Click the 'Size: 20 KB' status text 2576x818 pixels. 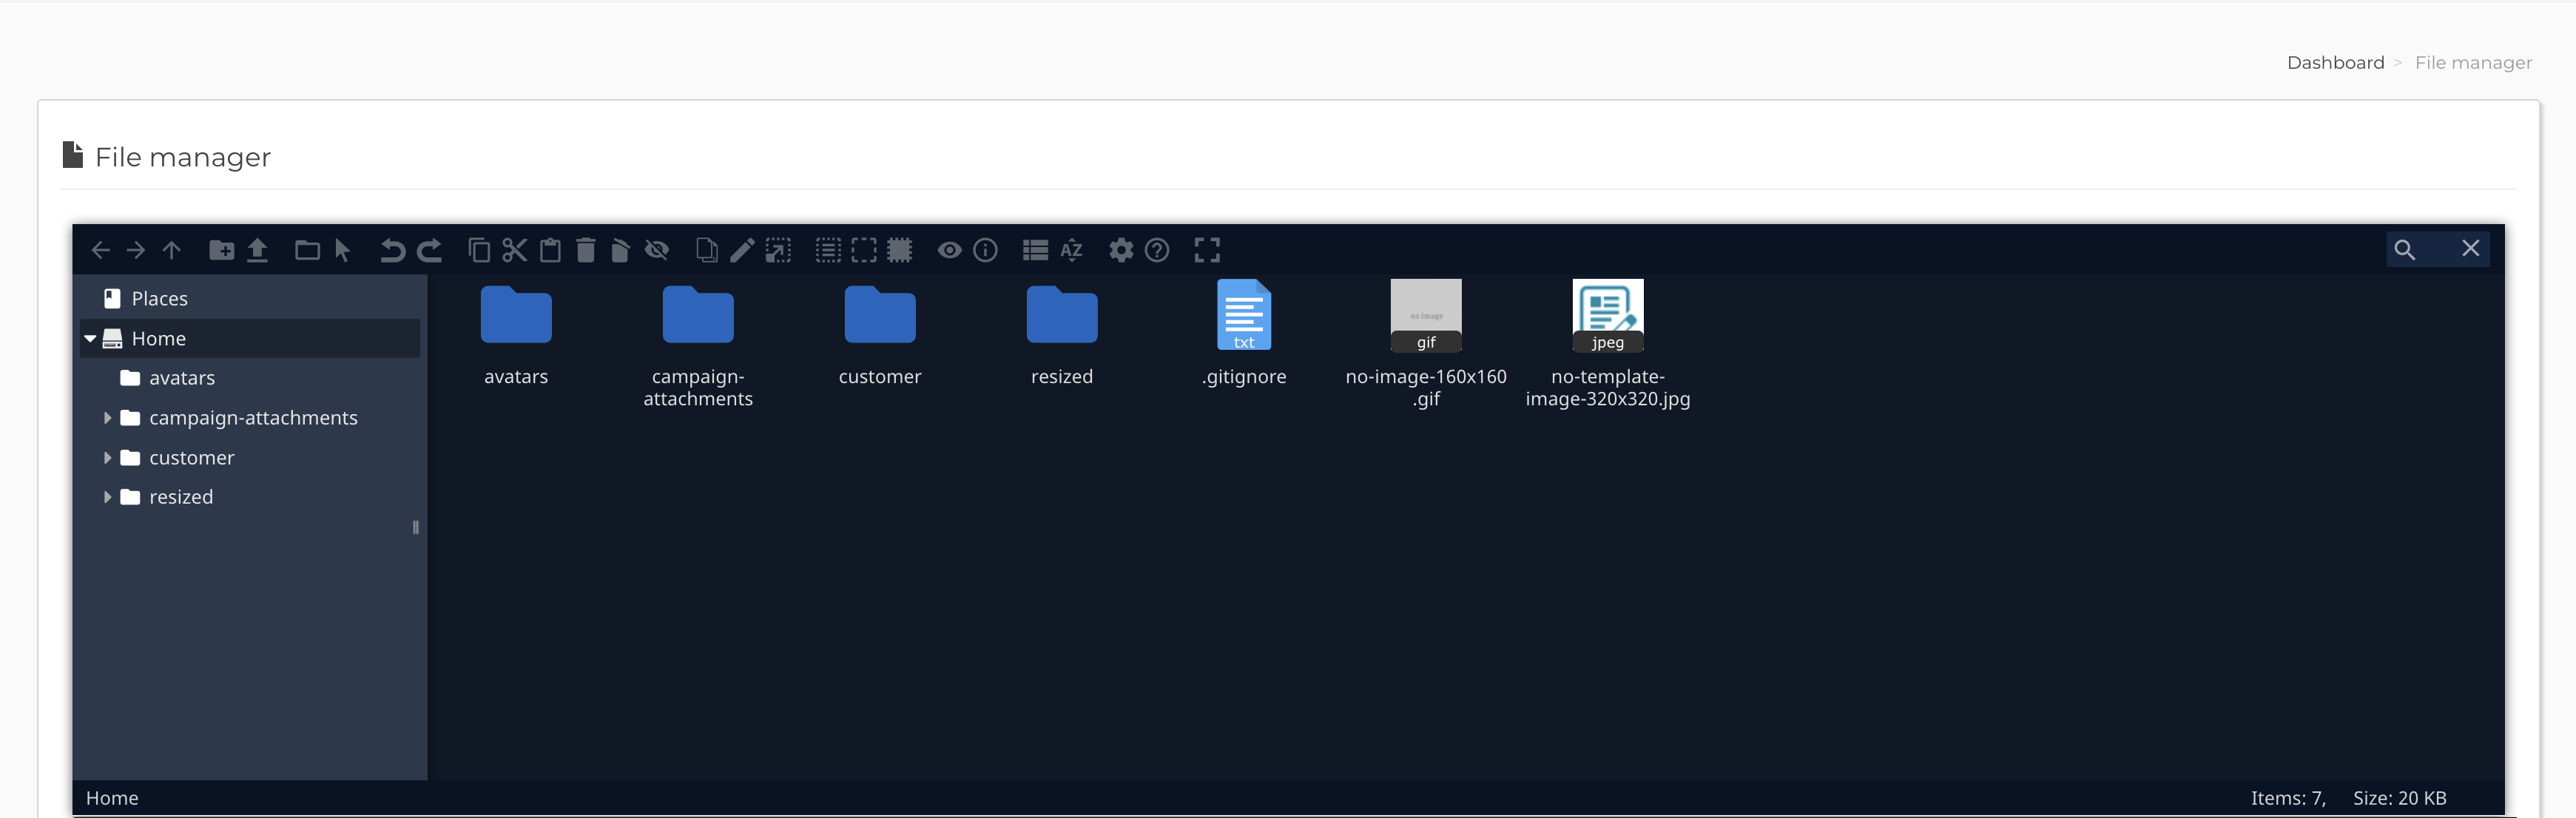point(2399,798)
